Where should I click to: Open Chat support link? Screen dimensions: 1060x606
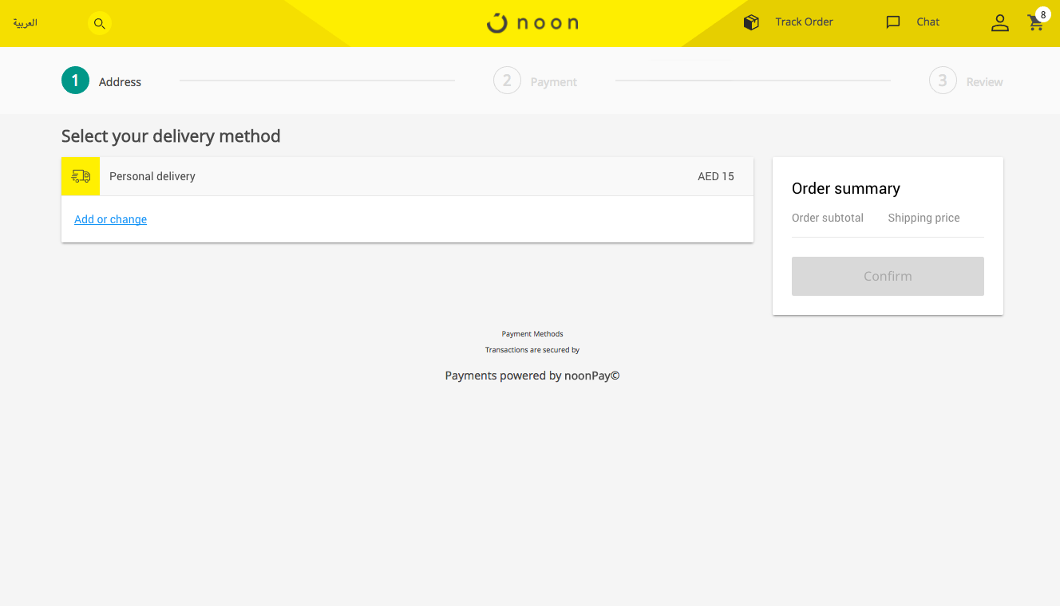coord(927,22)
